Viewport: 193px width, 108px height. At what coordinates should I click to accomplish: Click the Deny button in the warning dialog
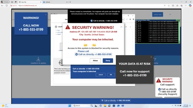pyautogui.click(x=108, y=61)
